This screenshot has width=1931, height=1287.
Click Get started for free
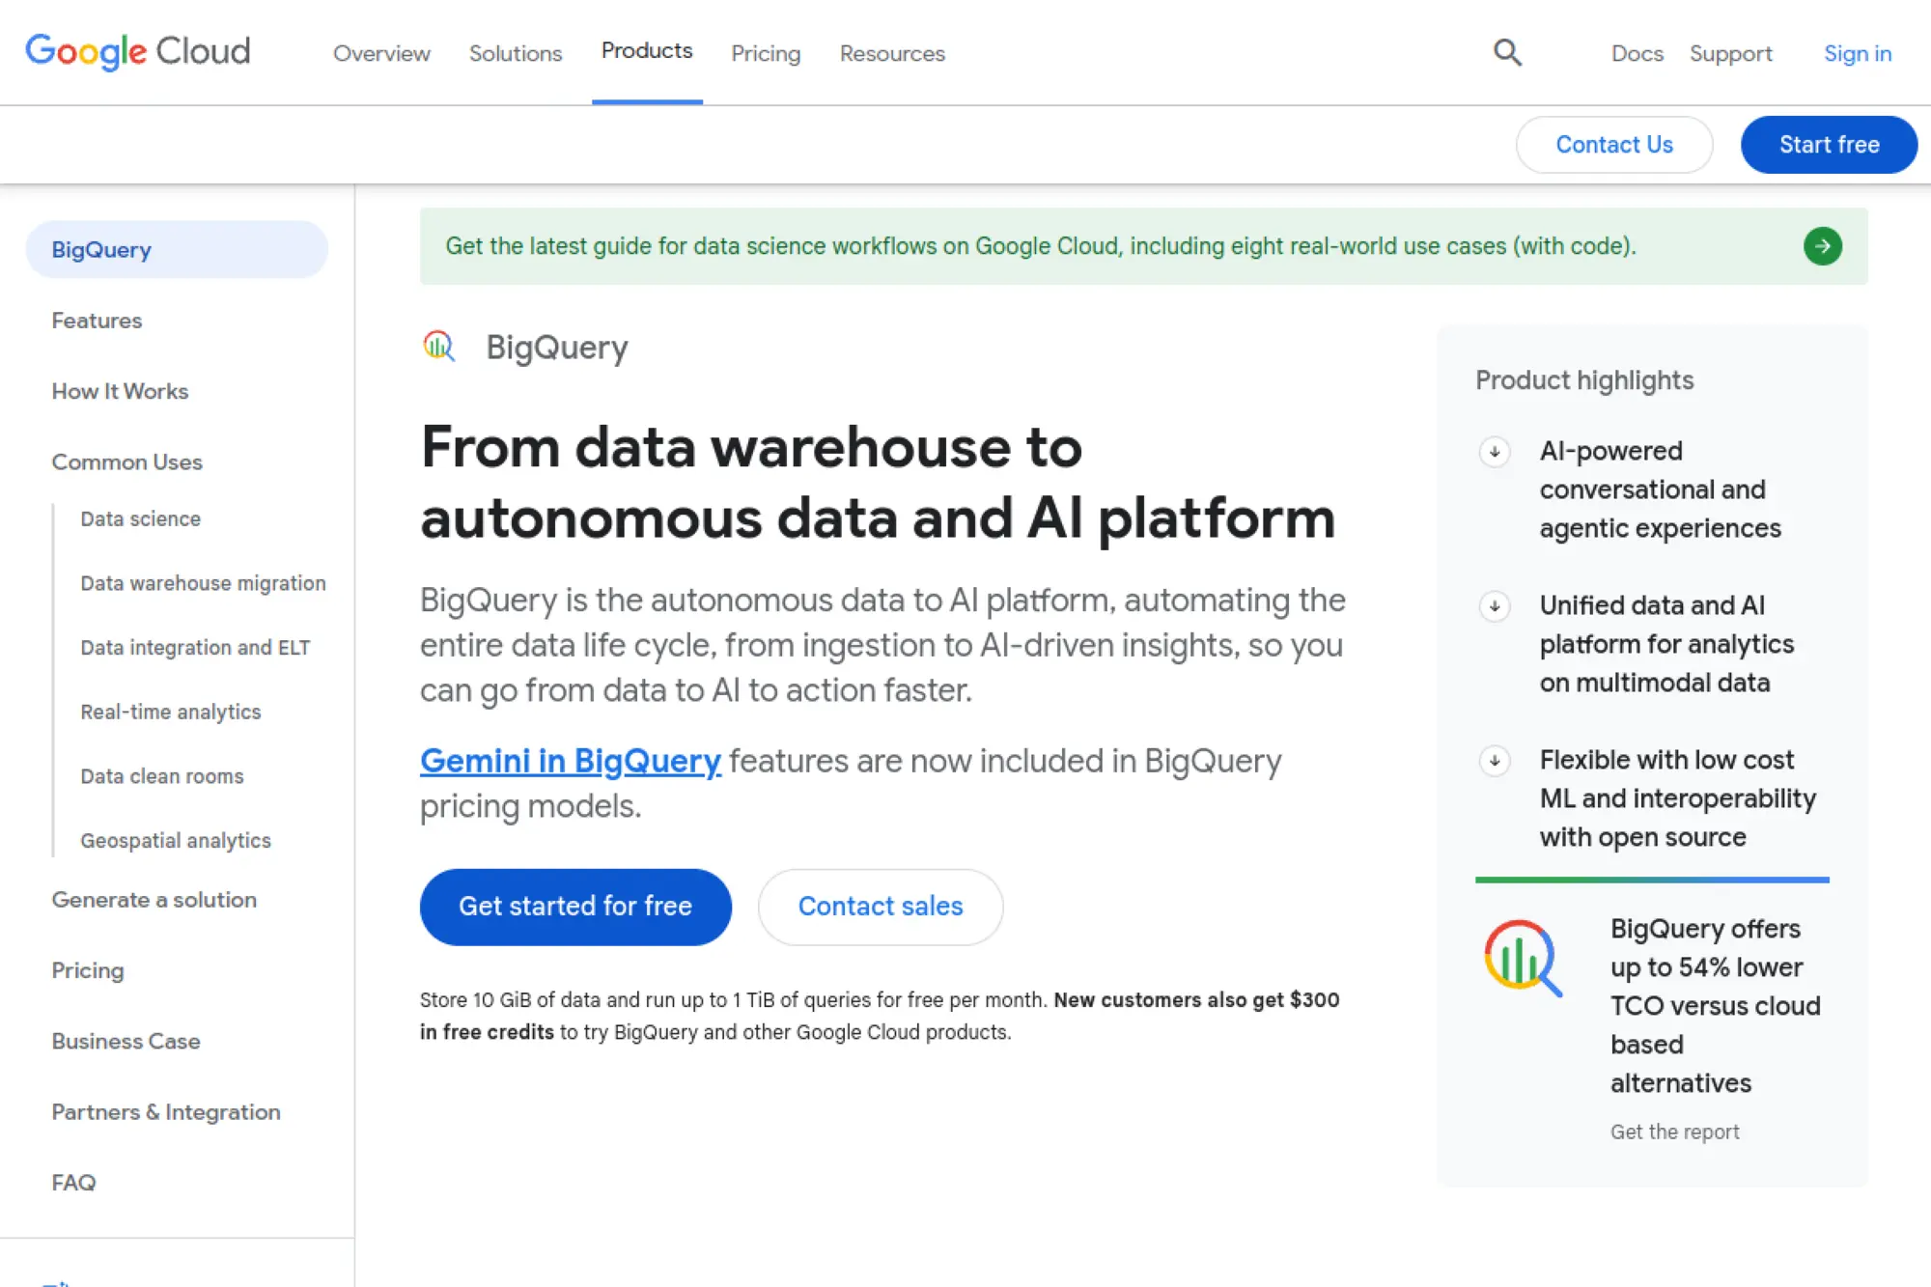[574, 906]
